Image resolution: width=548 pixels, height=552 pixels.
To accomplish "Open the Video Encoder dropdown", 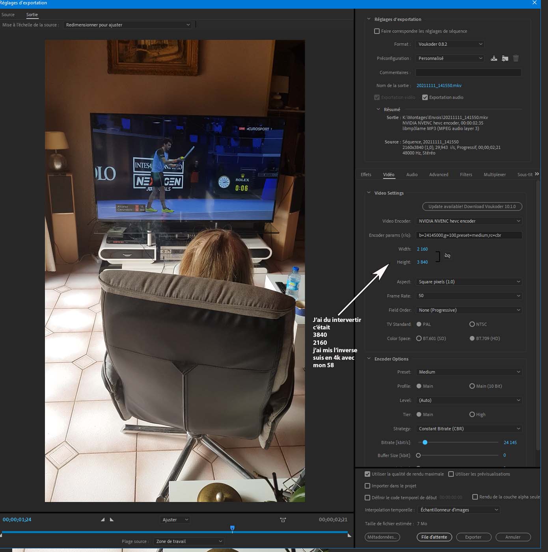I will click(x=469, y=221).
